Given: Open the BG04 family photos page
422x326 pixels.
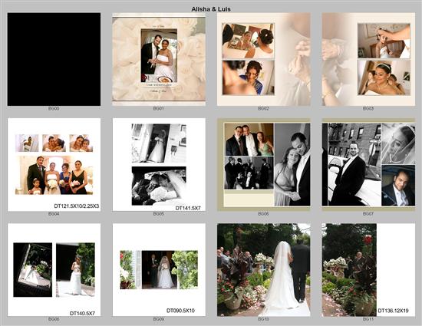Looking at the screenshot, I should coord(54,164).
